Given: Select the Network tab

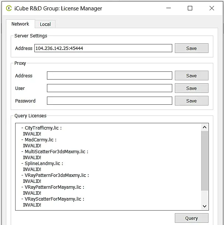Looking at the screenshot, I should pos(20,24).
